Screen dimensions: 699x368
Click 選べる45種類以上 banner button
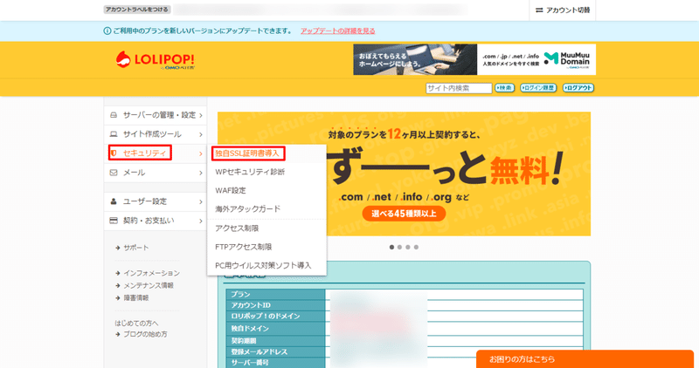[x=404, y=214]
